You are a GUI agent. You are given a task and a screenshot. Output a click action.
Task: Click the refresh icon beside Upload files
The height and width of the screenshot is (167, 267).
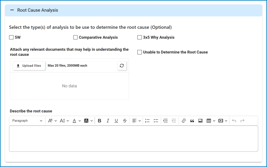point(122,66)
